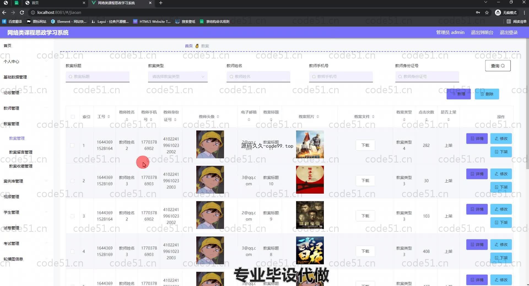The width and height of the screenshot is (529, 286).
Task: Focus the 教师姓名 search input
Action: (258, 77)
